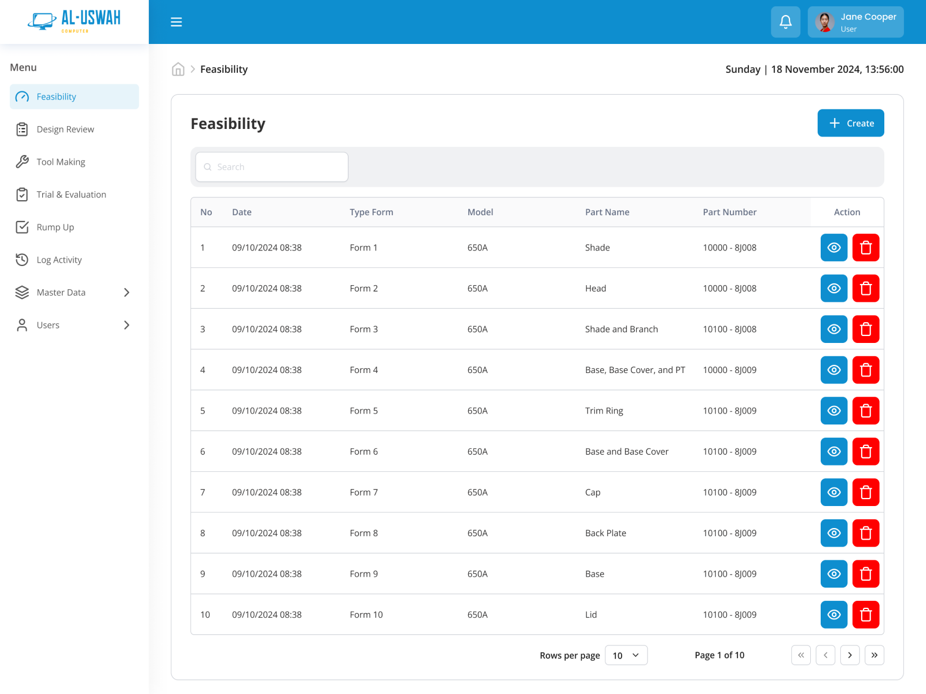Expand the Master Data submenu

127,292
